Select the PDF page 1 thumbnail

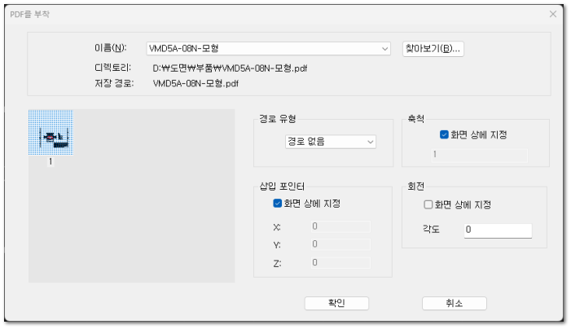point(51,133)
